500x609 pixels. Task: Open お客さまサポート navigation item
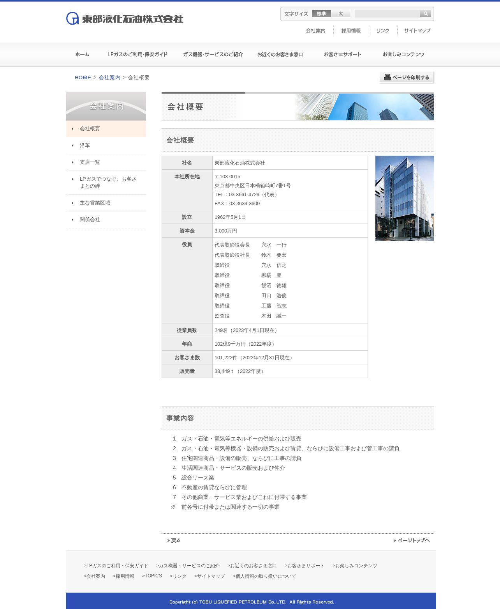[343, 54]
